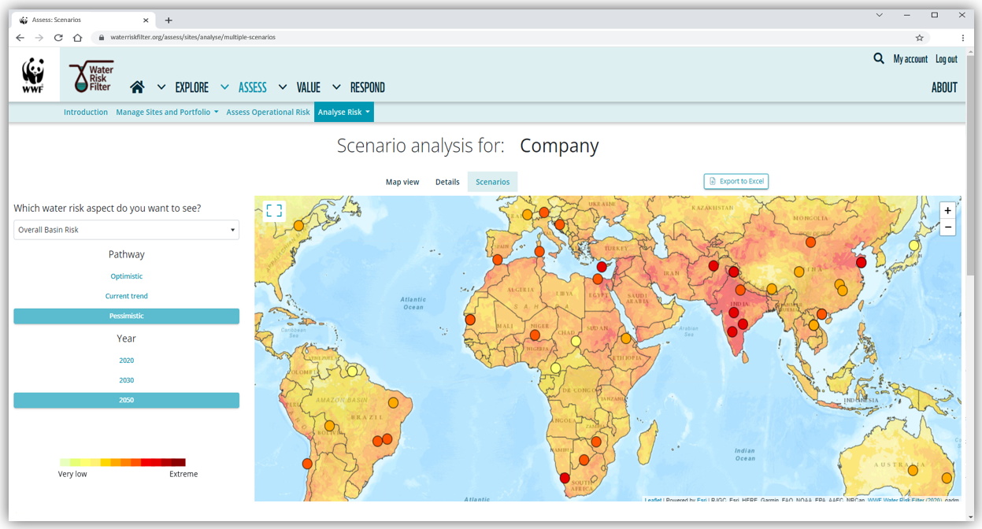Select the Current trend pathway
The width and height of the screenshot is (982, 529).
tap(126, 295)
